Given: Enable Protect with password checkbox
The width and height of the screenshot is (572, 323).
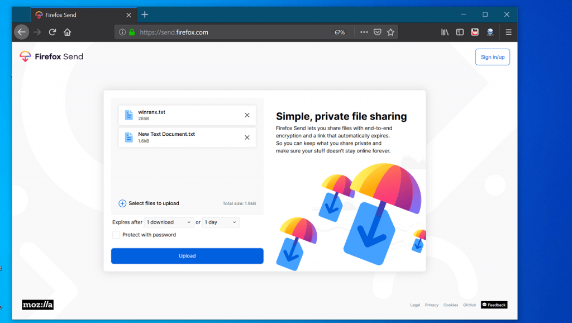Looking at the screenshot, I should click(116, 235).
